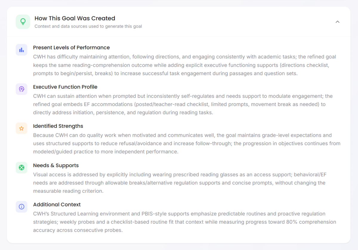Click the bar chart Present Levels icon
This screenshot has height=250, width=358.
pyautogui.click(x=21, y=50)
